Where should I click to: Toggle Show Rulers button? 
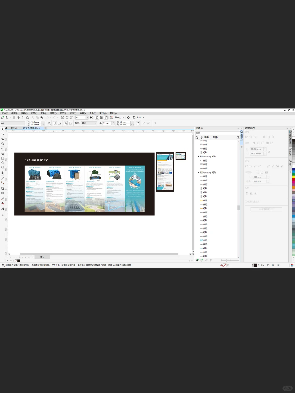pos(97,118)
